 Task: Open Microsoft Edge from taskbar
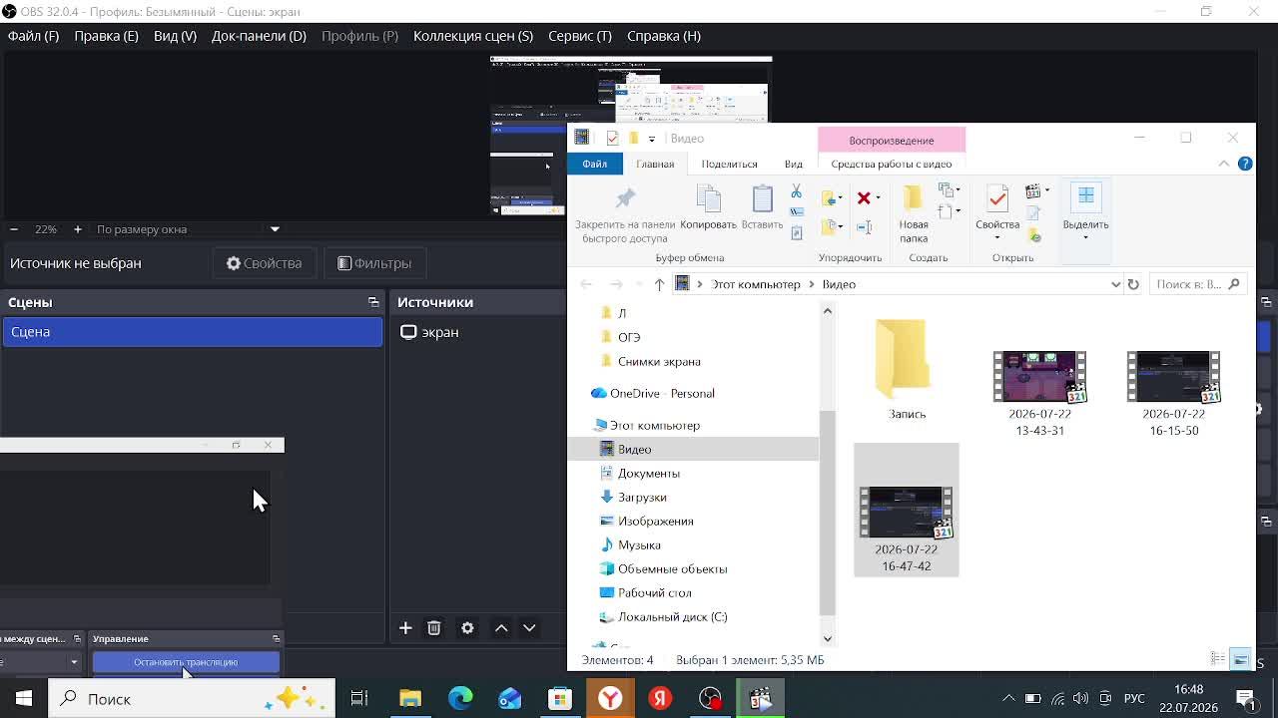point(460,699)
